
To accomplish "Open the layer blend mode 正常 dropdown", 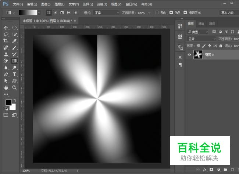I will tap(201, 39).
